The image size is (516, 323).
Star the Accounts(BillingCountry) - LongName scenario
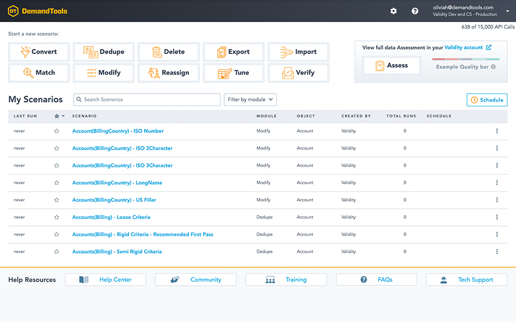[56, 182]
